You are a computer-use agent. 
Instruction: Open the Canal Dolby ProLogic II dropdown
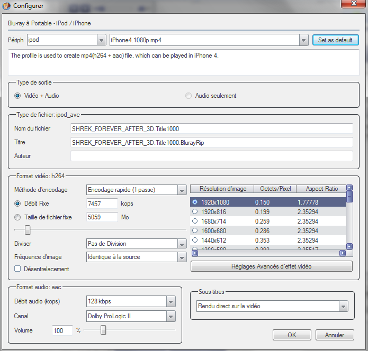(170, 317)
